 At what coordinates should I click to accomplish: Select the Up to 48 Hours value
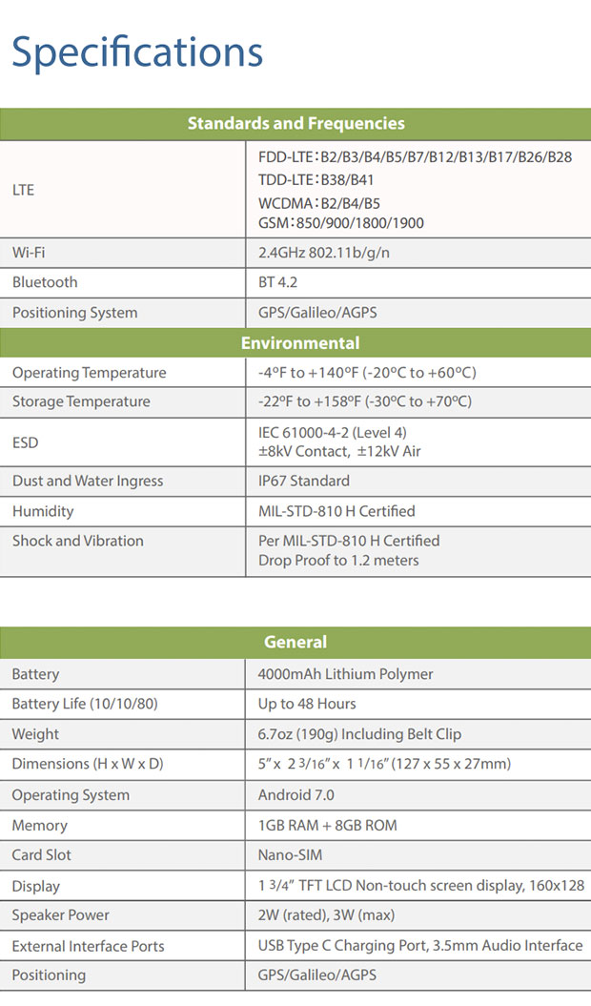click(x=307, y=704)
